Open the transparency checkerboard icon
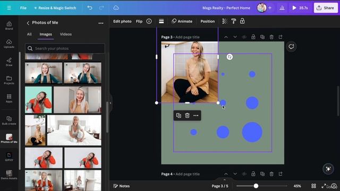This screenshot has height=191, width=340. 225,21
